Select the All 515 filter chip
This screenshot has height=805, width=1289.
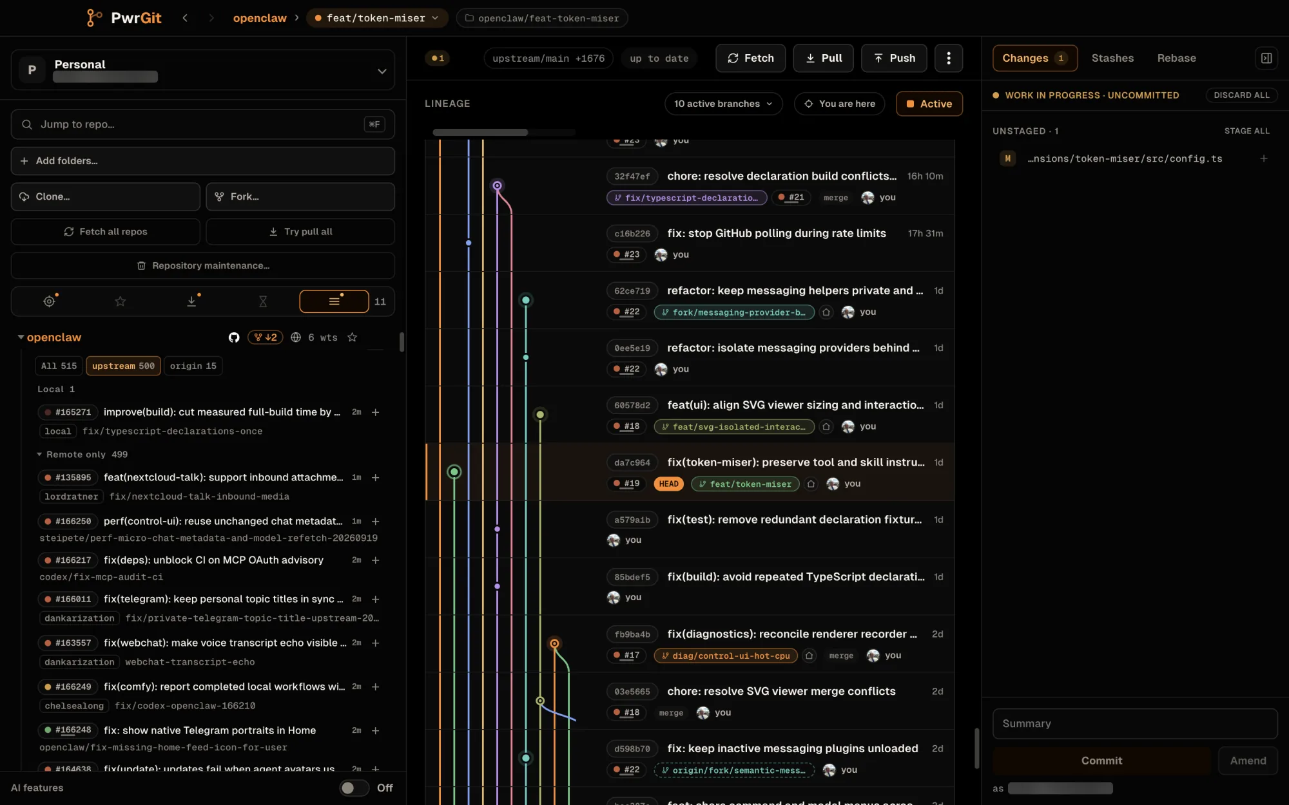pyautogui.click(x=59, y=366)
